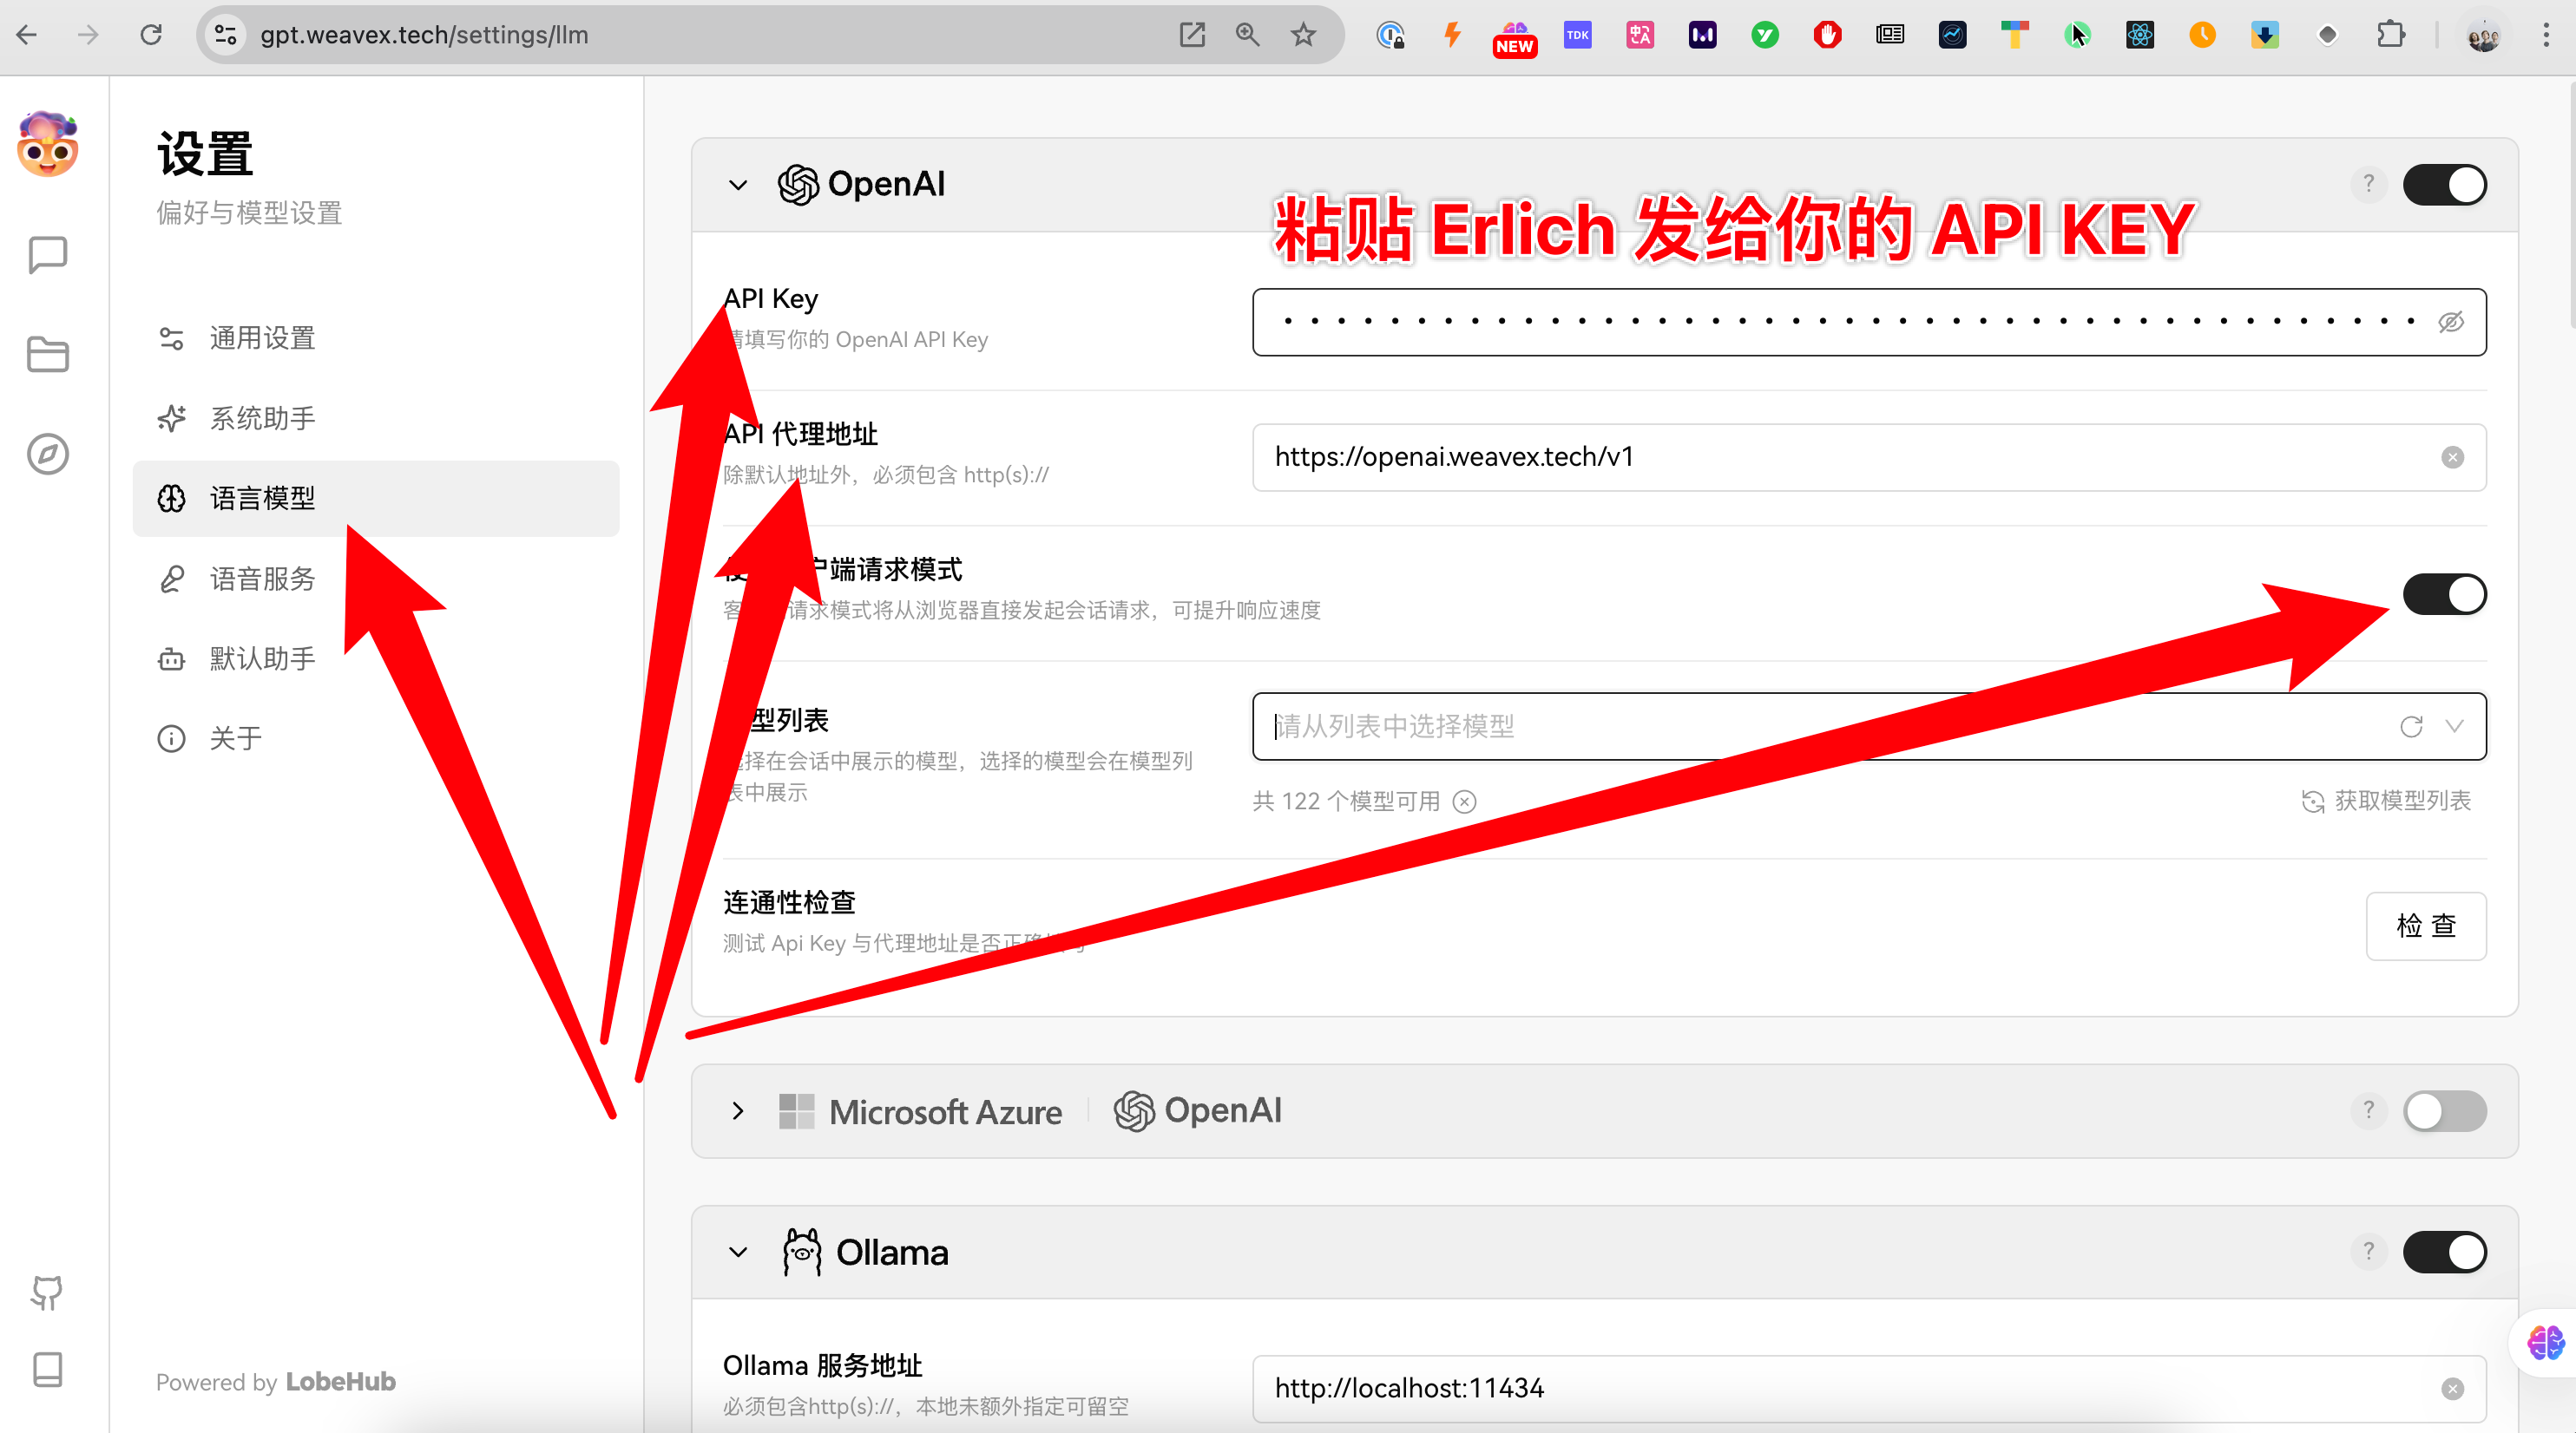
Task: Toggle the Ollama provider switch
Action: pos(2444,1252)
